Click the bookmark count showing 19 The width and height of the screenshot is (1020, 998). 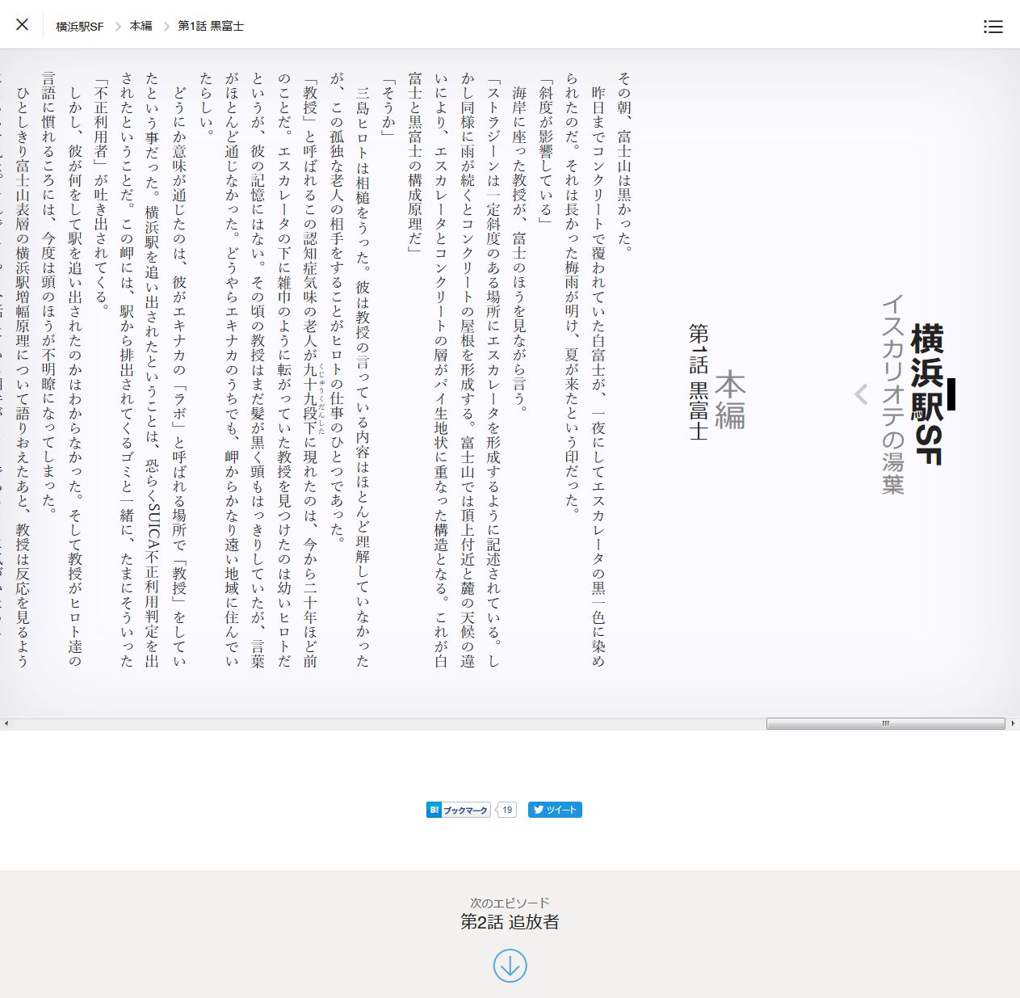pyautogui.click(x=506, y=810)
